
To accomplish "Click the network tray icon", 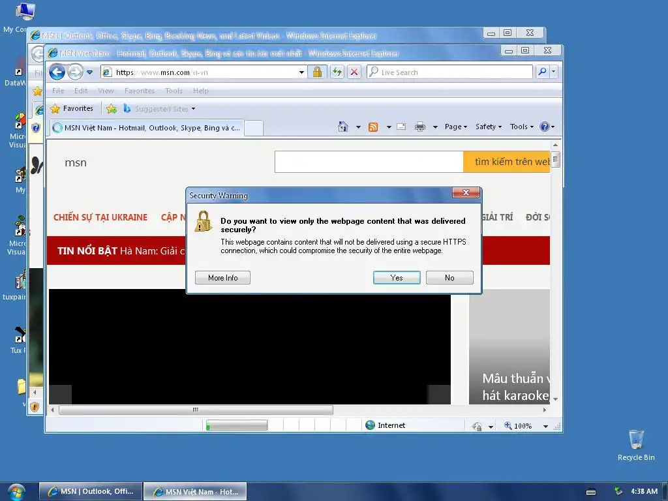I will 618,491.
